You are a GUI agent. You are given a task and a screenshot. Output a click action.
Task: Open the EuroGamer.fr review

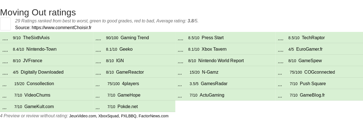tap(309, 49)
